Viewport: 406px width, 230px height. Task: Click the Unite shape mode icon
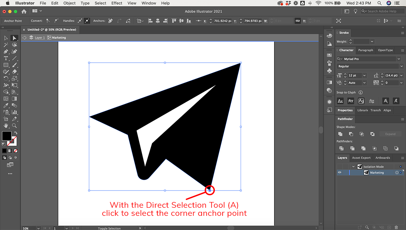(x=341, y=134)
